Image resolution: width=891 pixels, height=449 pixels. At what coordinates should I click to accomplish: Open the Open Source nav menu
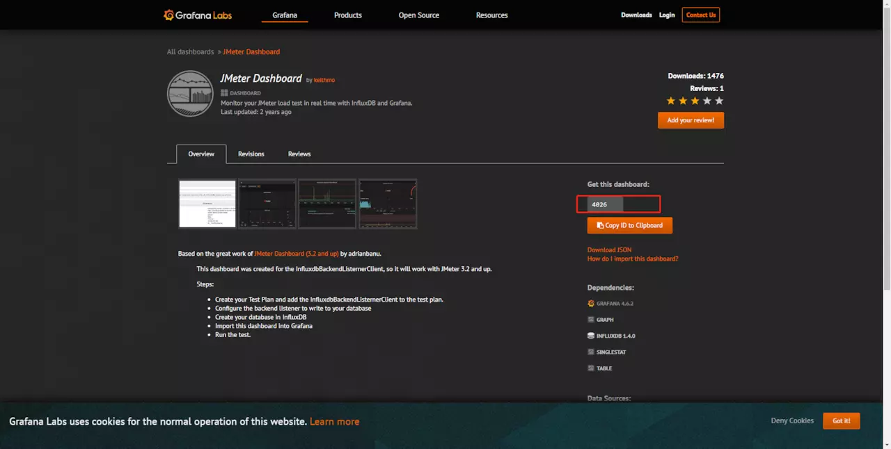419,15
